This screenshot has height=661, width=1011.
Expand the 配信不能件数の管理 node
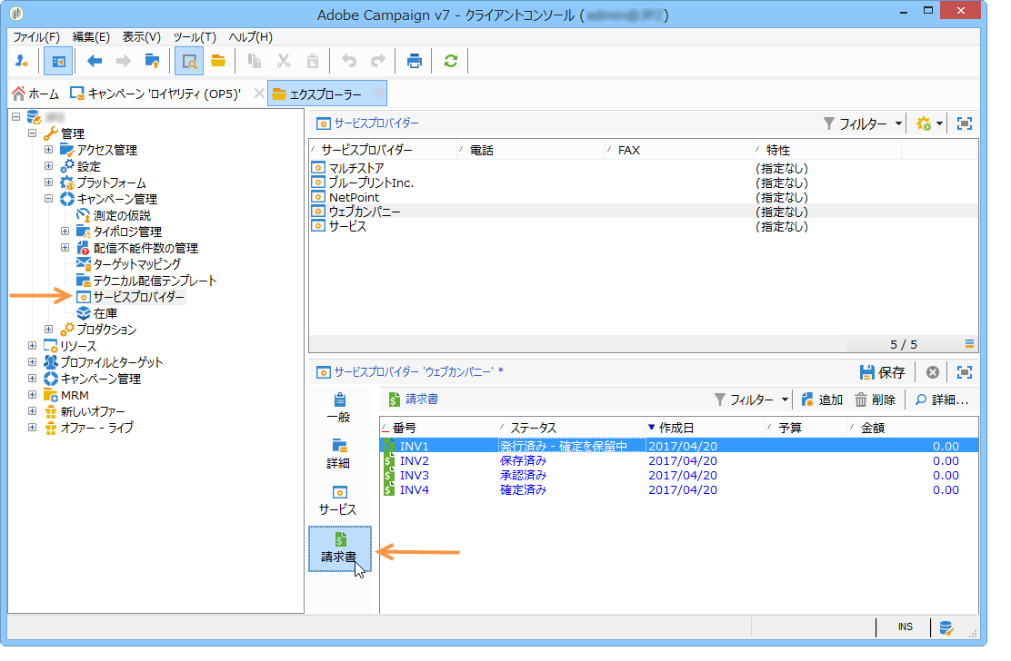pos(65,248)
